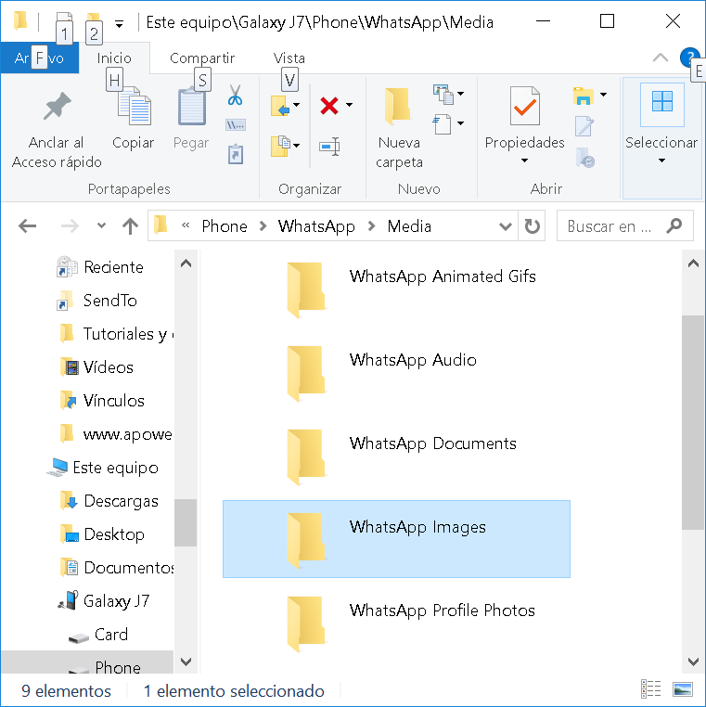
Task: Create a Nueva carpeta
Action: (399, 128)
